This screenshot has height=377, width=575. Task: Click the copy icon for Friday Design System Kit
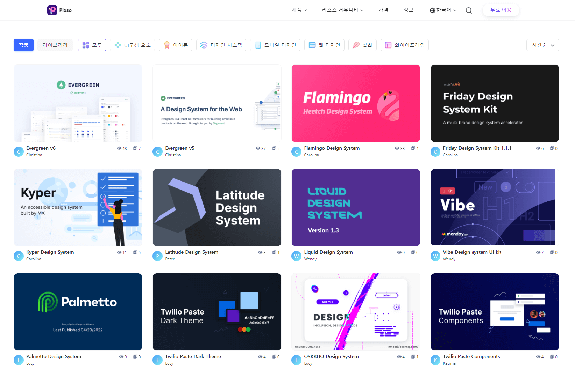[552, 148]
